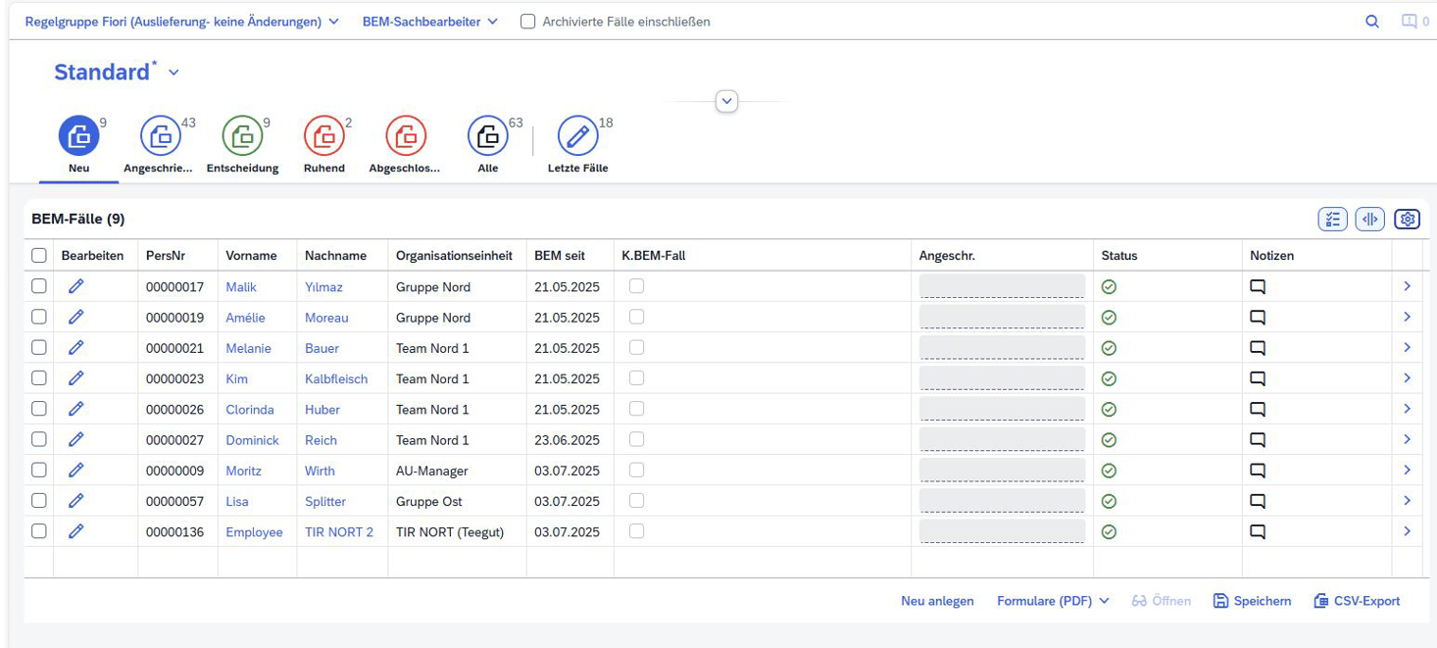Open the comments icon in the header
The height and width of the screenshot is (648, 1437).
pos(1410,22)
